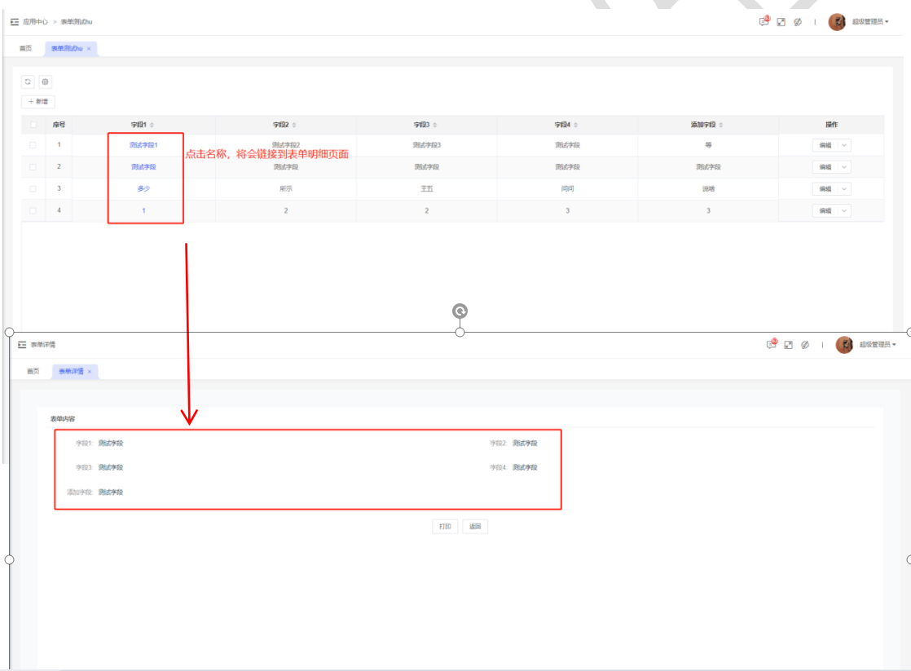Click the theme switch icon on the 表单测试hu page header
This screenshot has width=911, height=671.
[x=798, y=22]
